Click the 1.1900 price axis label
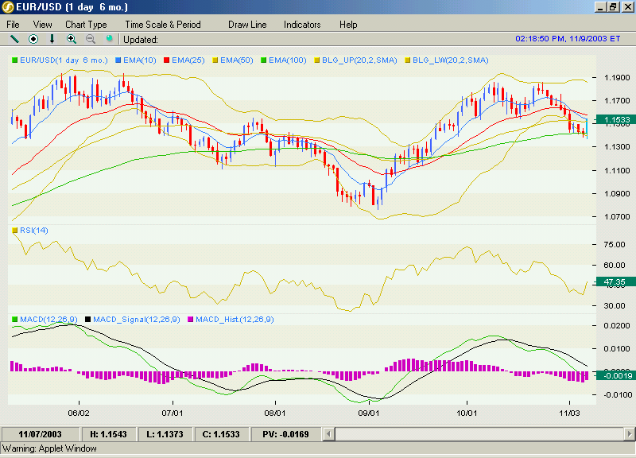This screenshot has height=458, width=636. pyautogui.click(x=617, y=77)
